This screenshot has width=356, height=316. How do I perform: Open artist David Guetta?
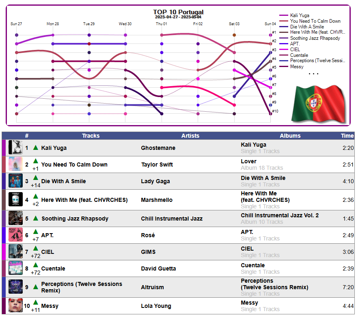[x=158, y=268]
